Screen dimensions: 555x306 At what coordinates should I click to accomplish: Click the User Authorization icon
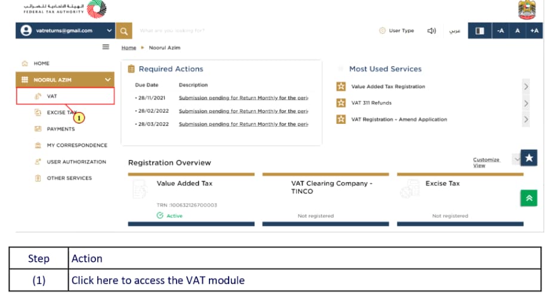(x=38, y=162)
